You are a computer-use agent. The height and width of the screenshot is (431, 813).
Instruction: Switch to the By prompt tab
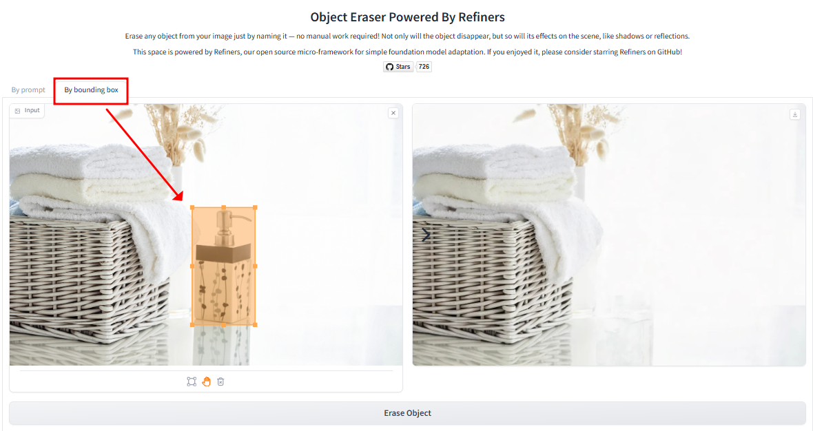pos(28,90)
